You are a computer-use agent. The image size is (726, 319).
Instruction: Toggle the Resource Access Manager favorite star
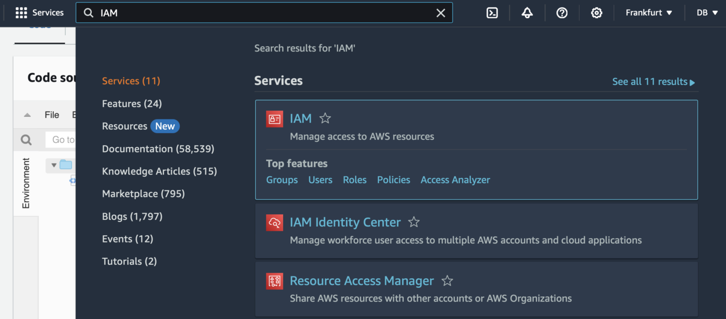[447, 281]
